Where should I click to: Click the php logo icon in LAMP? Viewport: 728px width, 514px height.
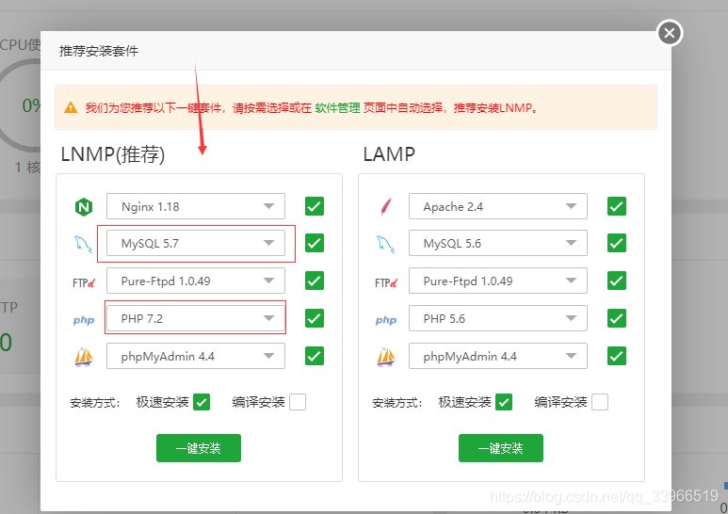click(386, 320)
